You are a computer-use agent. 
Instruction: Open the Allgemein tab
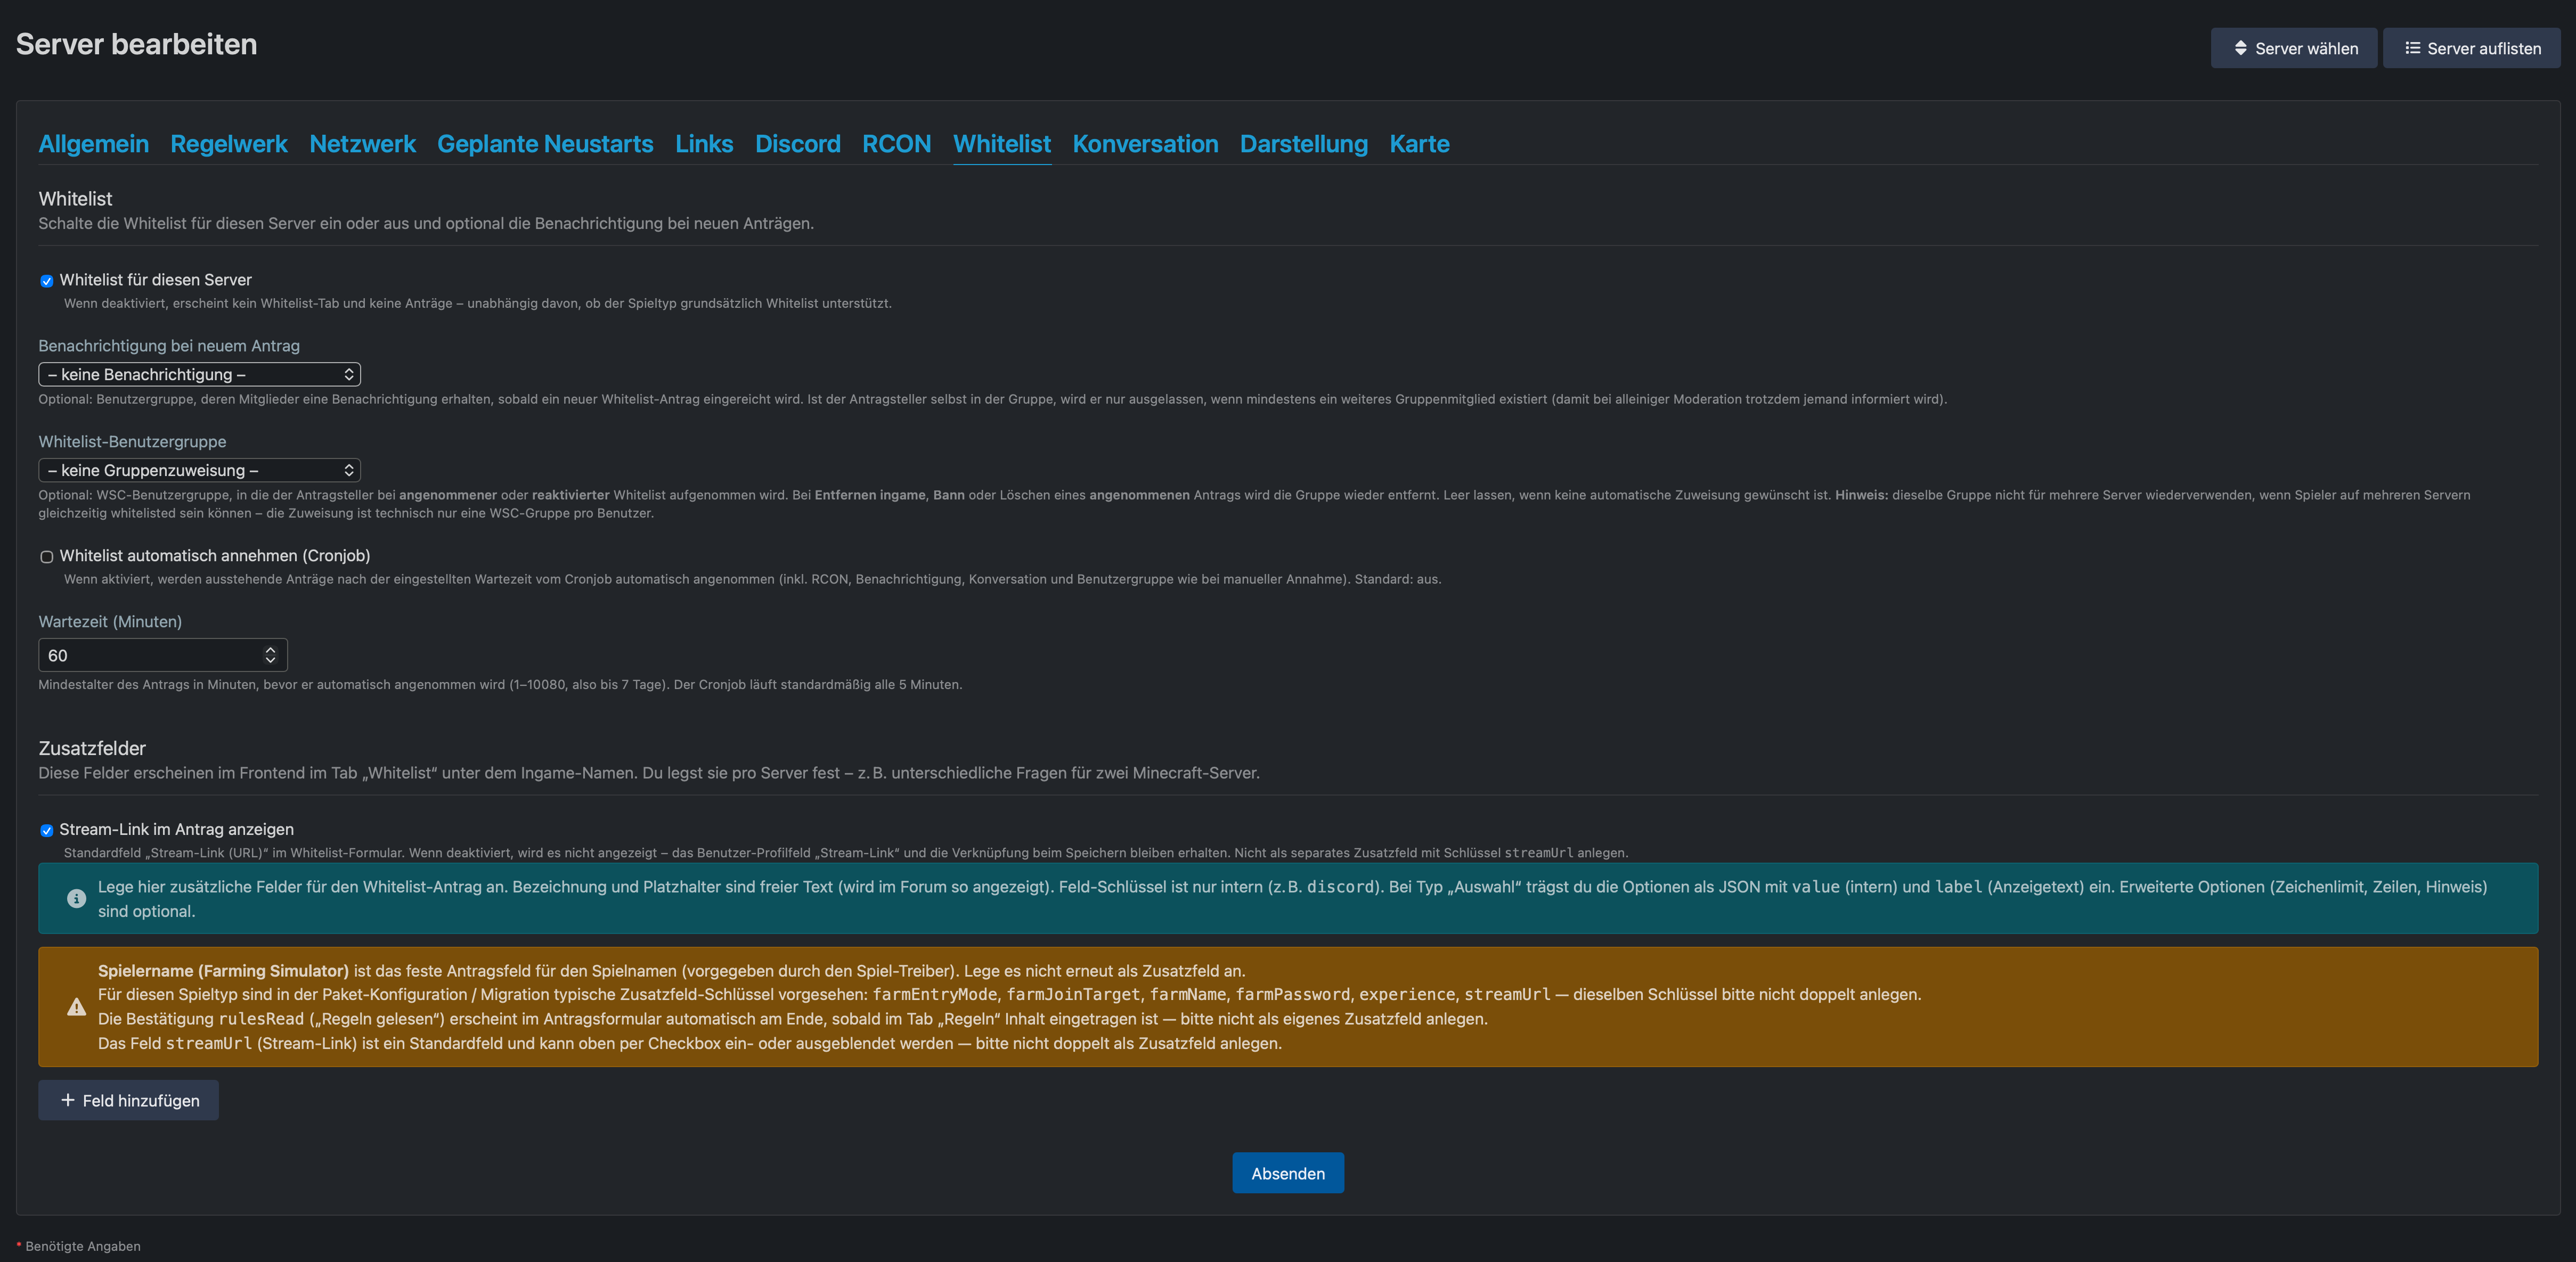(93, 144)
